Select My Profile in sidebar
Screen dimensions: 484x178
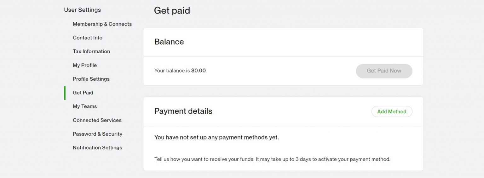(x=84, y=65)
